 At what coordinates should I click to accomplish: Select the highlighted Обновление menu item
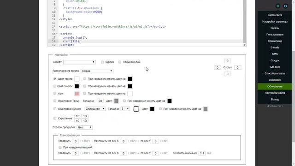pos(275,86)
